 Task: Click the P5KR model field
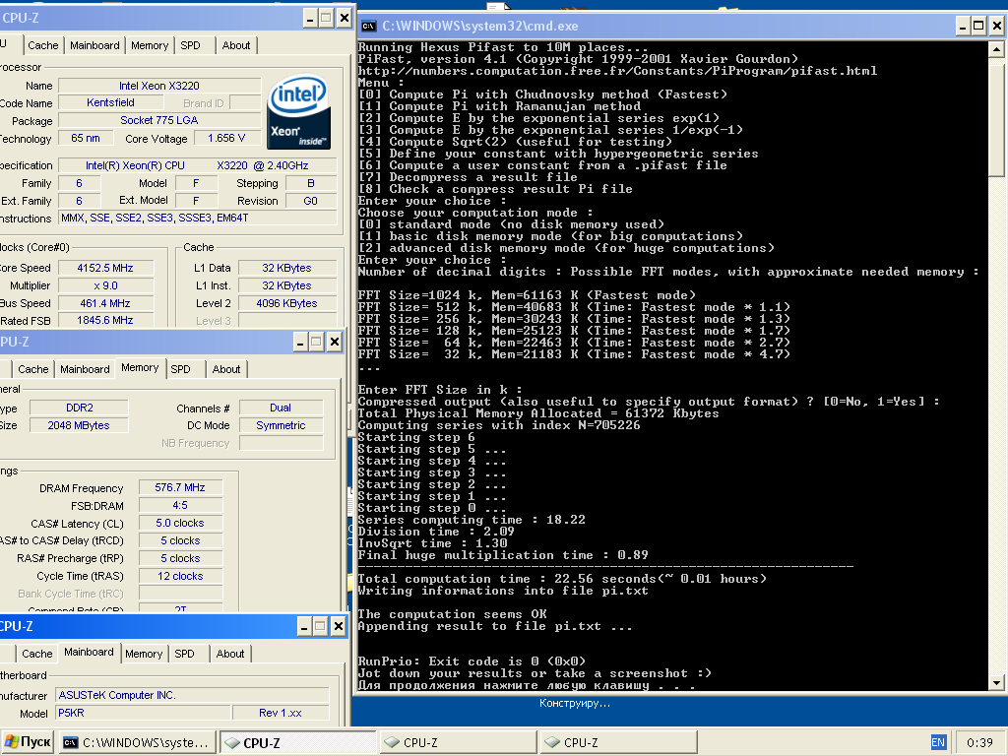pos(143,713)
